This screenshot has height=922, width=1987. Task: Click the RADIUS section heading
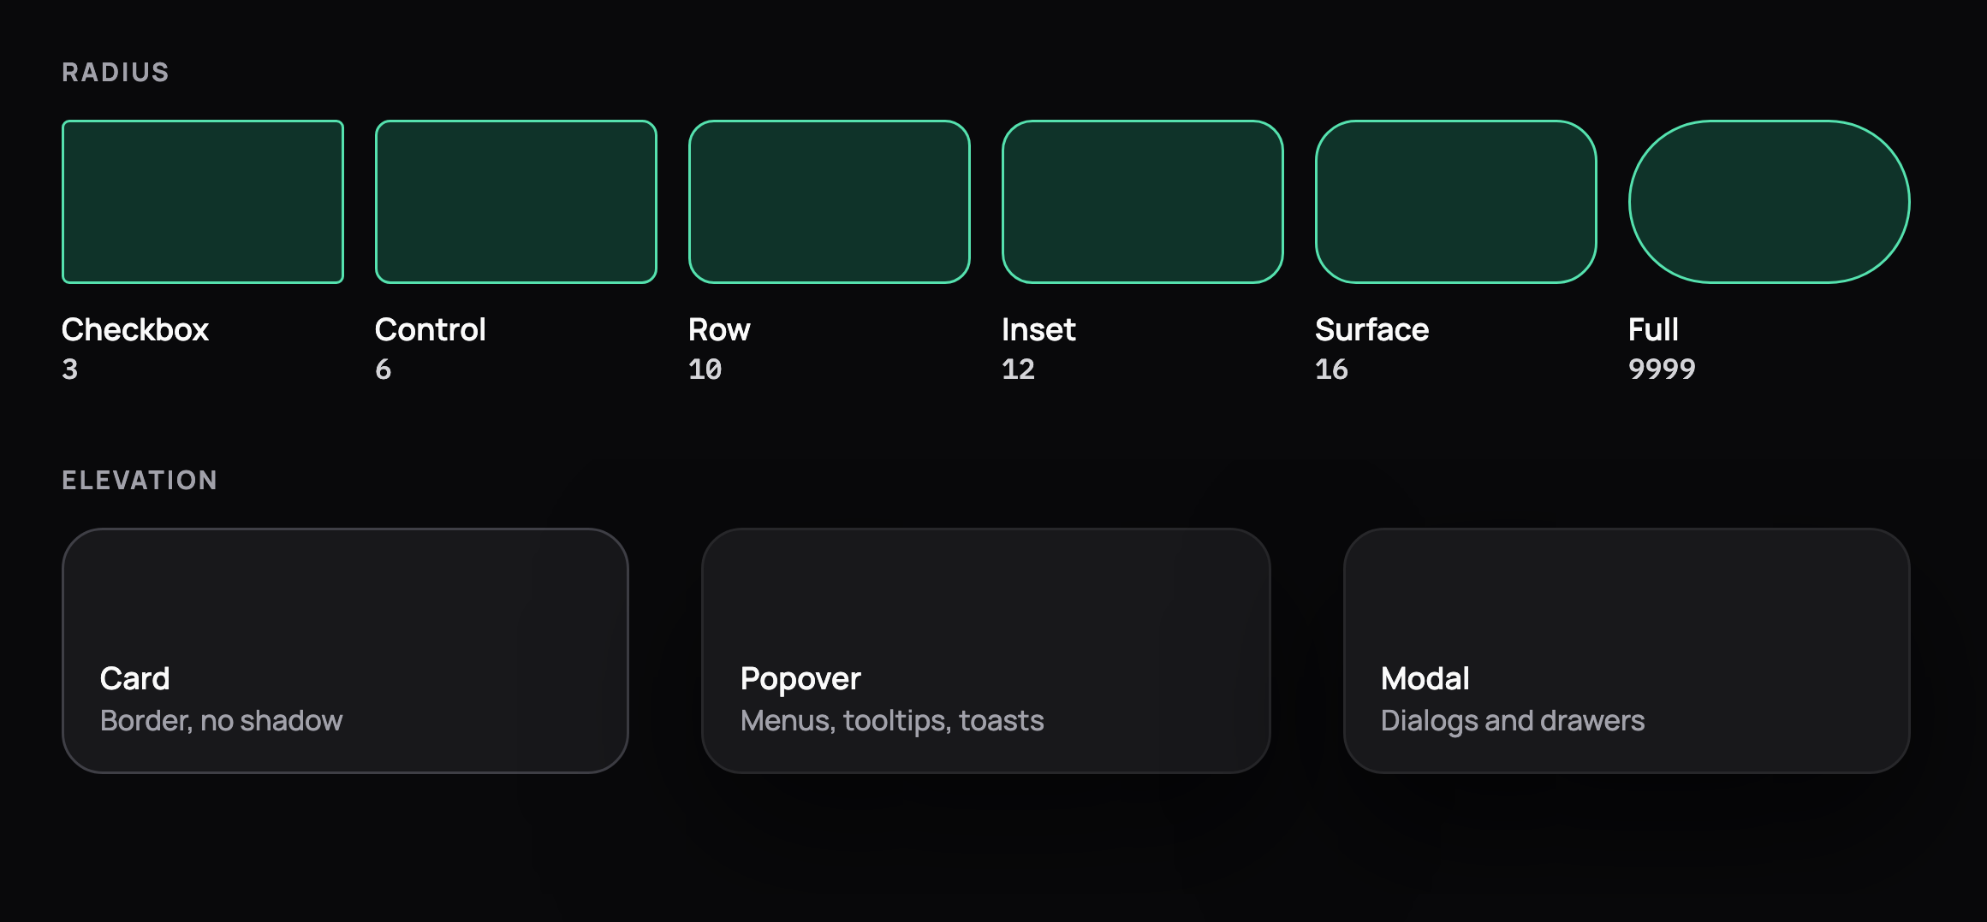[x=116, y=73]
